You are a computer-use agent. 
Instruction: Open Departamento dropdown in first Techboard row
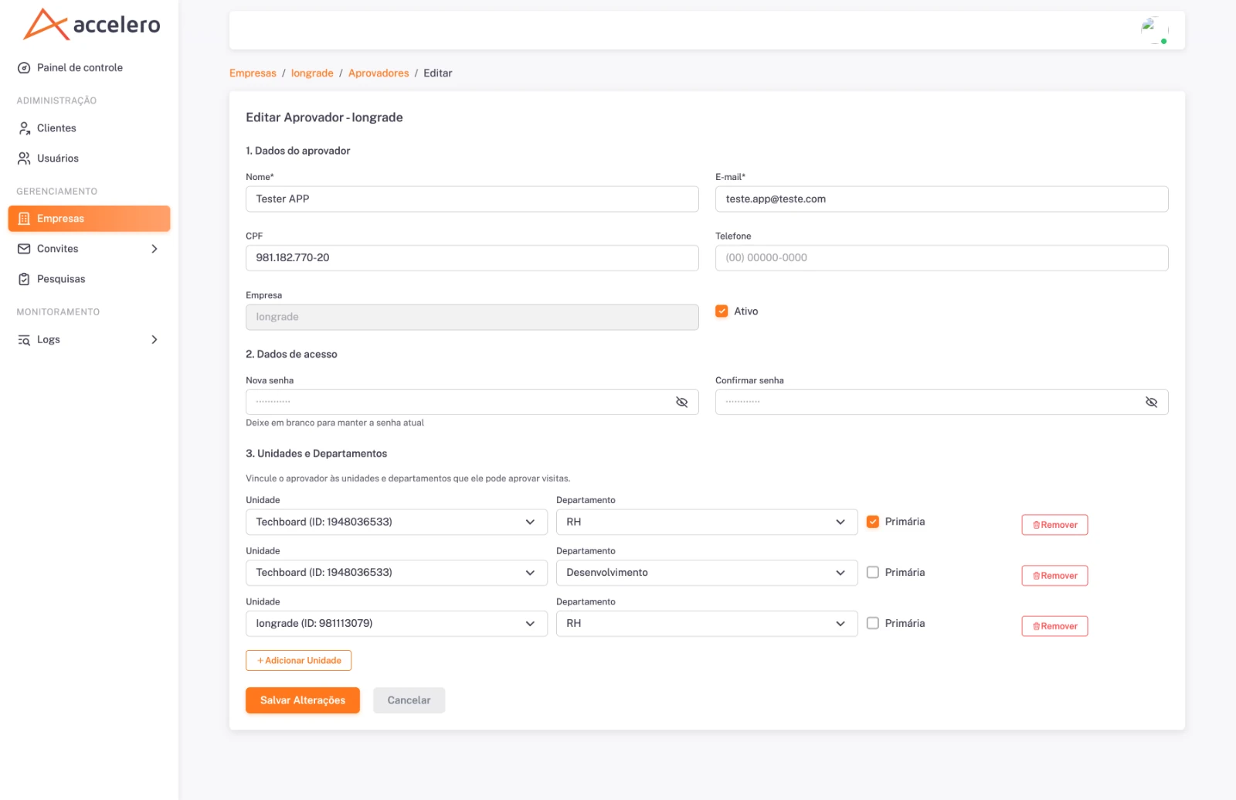(x=707, y=522)
